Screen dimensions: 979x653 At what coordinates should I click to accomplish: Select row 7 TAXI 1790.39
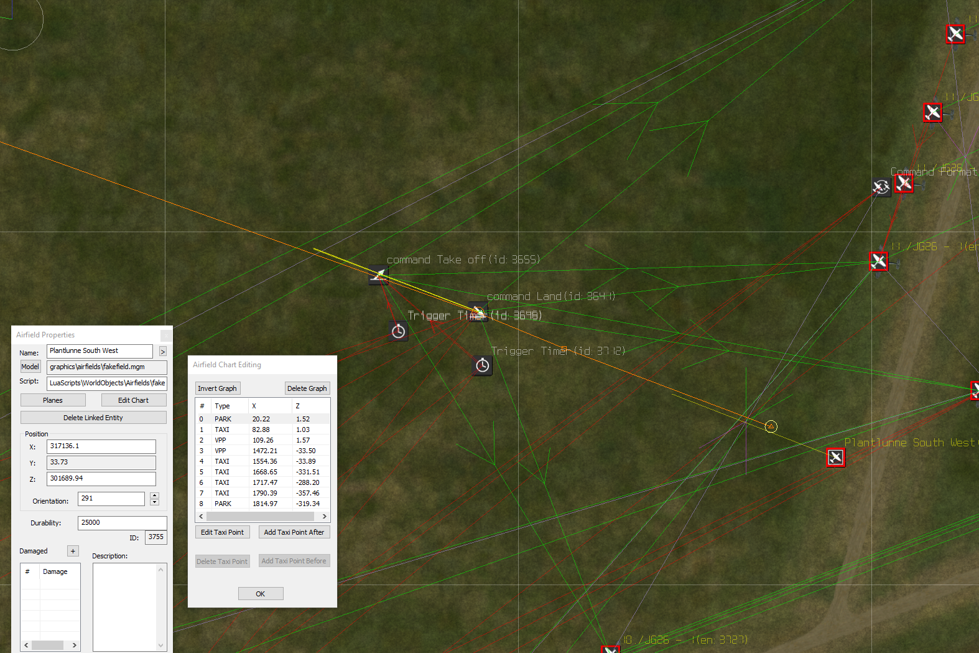click(262, 493)
